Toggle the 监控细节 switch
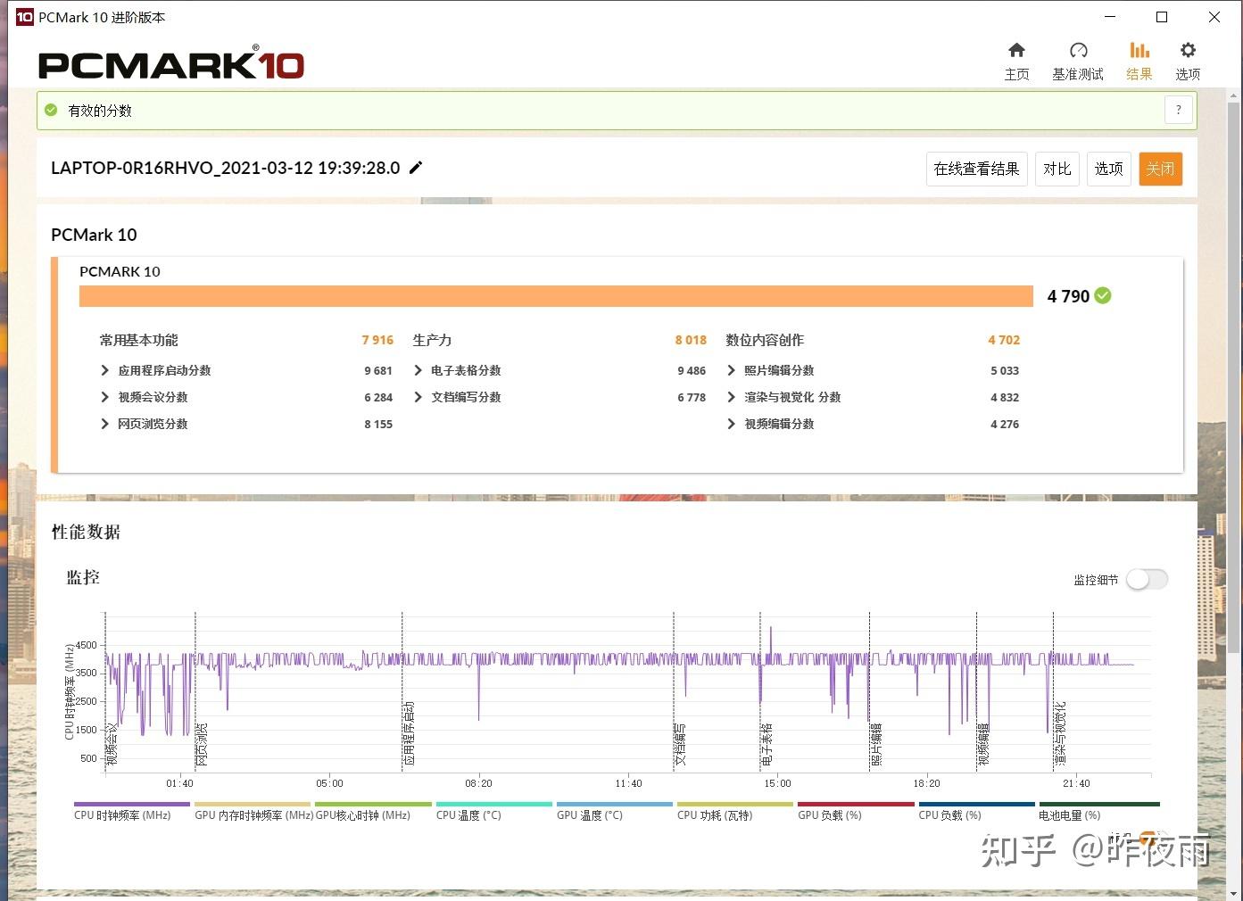1243x901 pixels. tap(1147, 579)
